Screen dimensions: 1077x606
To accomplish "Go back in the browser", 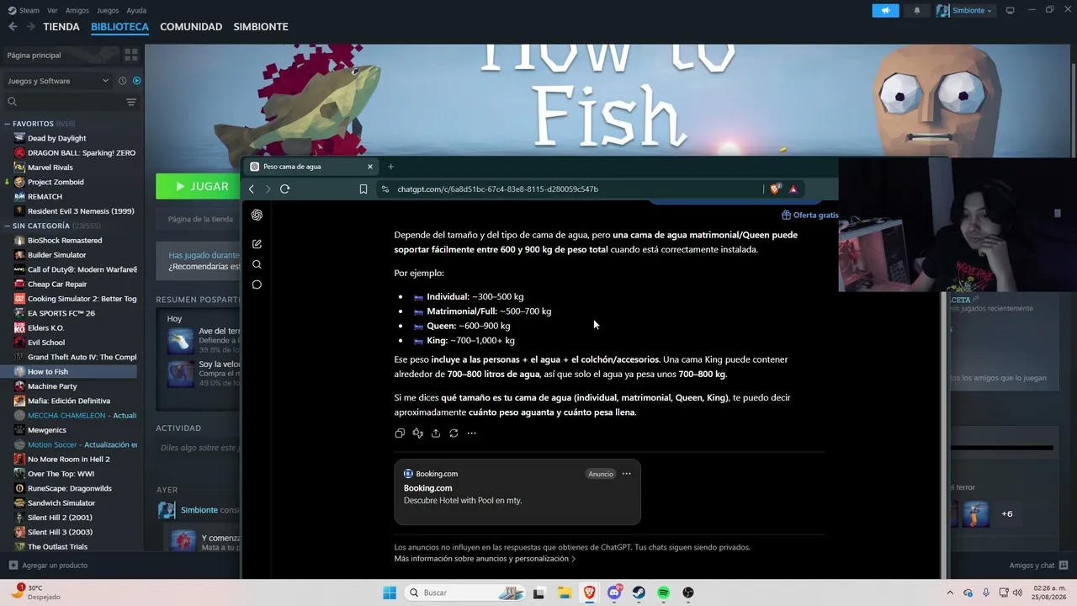I will tap(251, 189).
